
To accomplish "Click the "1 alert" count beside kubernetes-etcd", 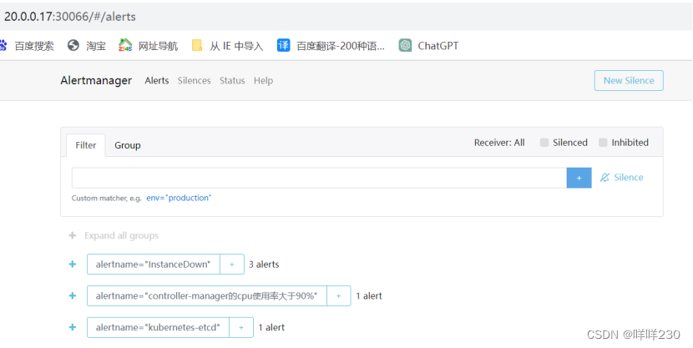I will click(271, 327).
